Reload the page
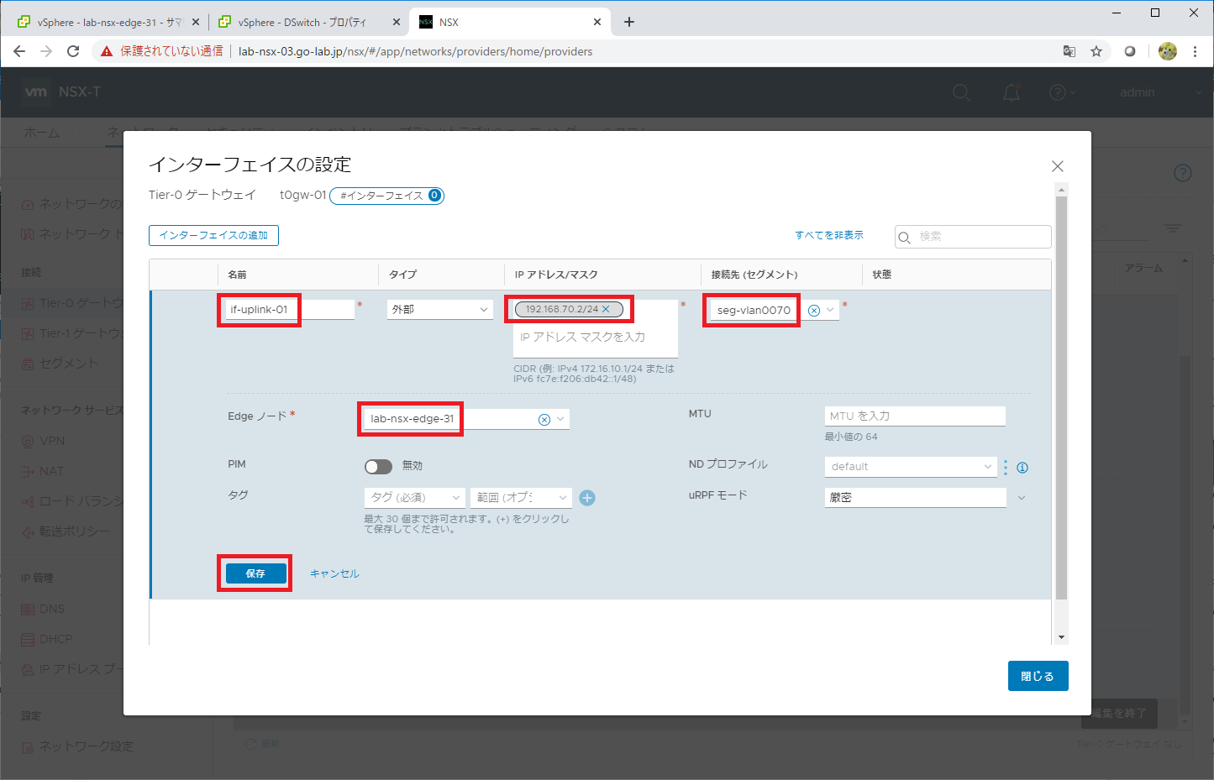The height and width of the screenshot is (780, 1214). pos(73,51)
